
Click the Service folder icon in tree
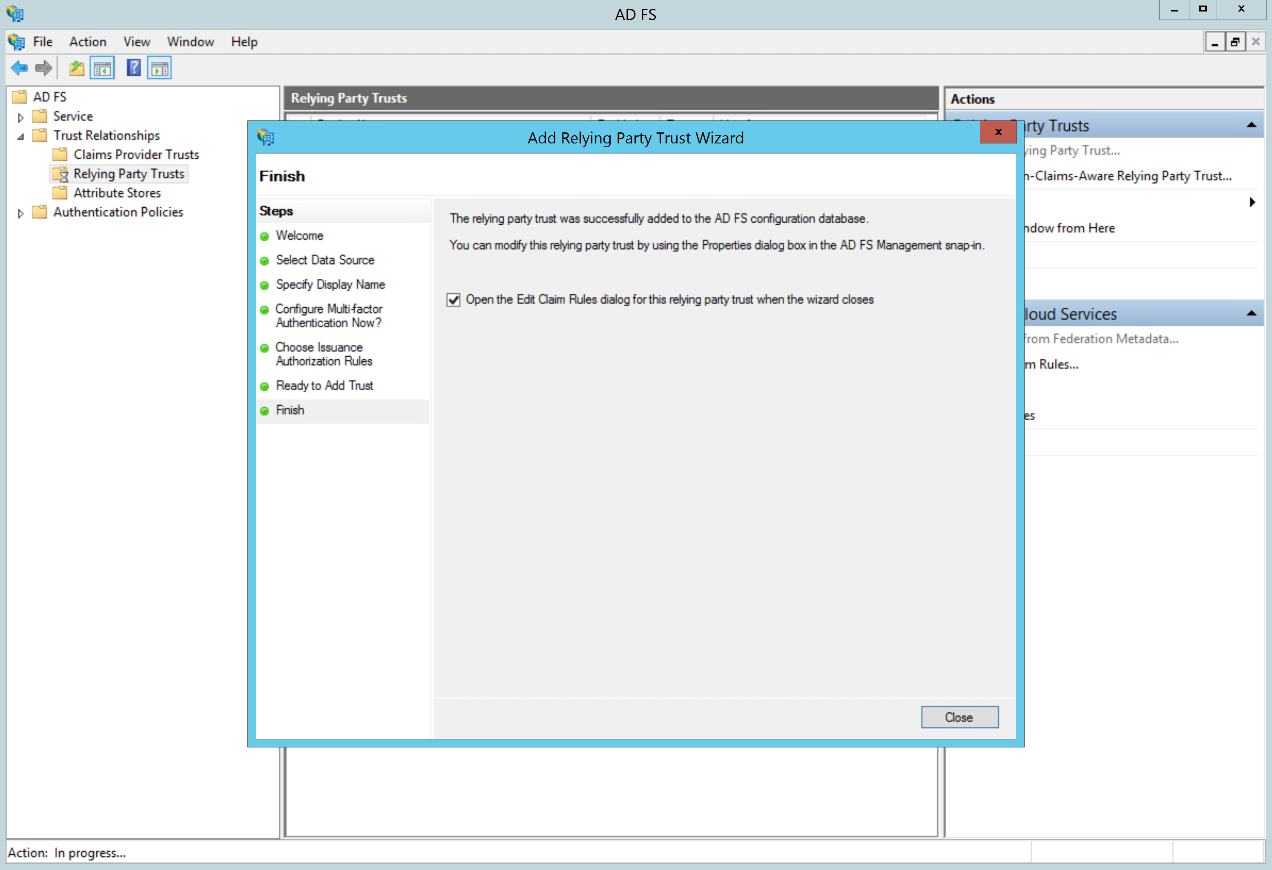tap(40, 116)
